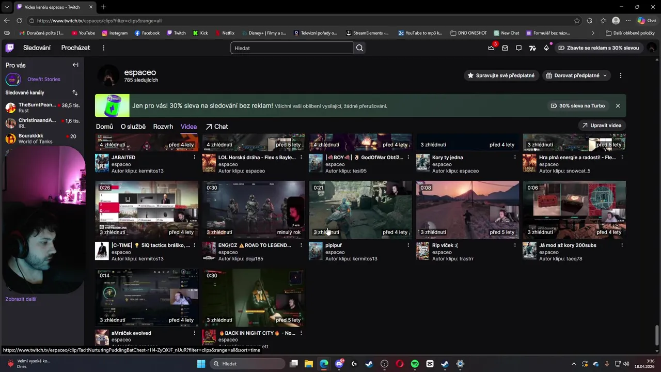This screenshot has height=372, width=661.
Task: Switch to the Domů tab
Action: click(104, 127)
